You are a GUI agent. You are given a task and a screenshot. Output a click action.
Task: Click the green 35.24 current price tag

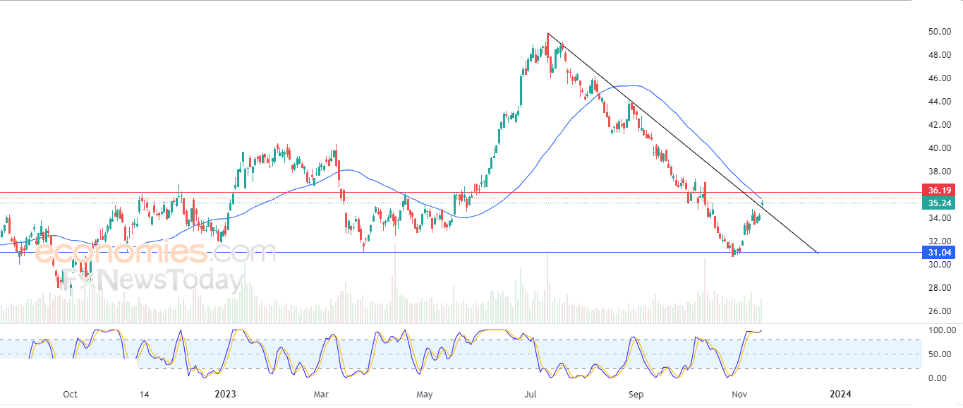point(940,203)
